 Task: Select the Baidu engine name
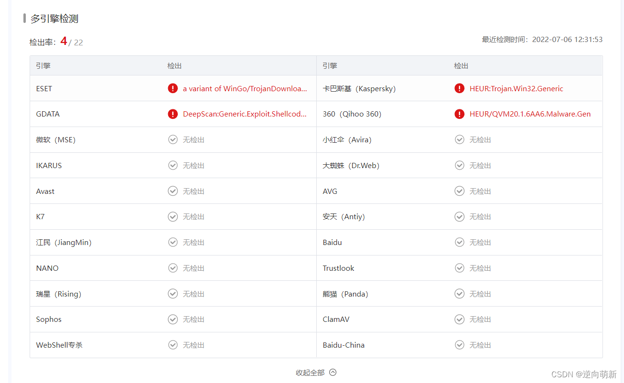(x=333, y=242)
